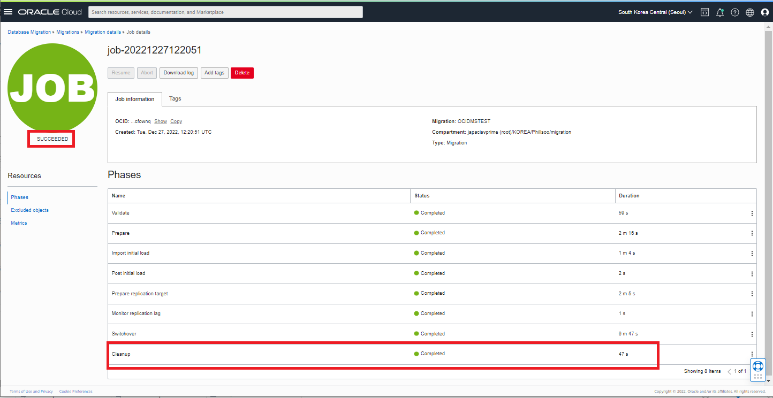Copy the OCID value
This screenshot has width=773, height=398.
coord(176,121)
